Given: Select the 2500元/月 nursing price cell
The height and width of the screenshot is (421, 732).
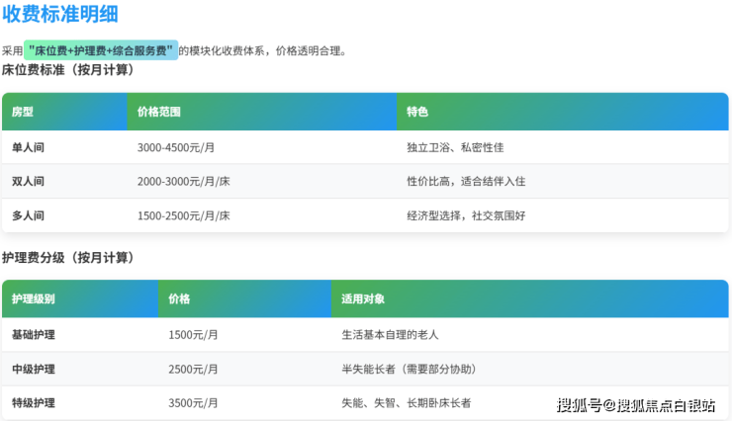Looking at the screenshot, I should tap(194, 369).
